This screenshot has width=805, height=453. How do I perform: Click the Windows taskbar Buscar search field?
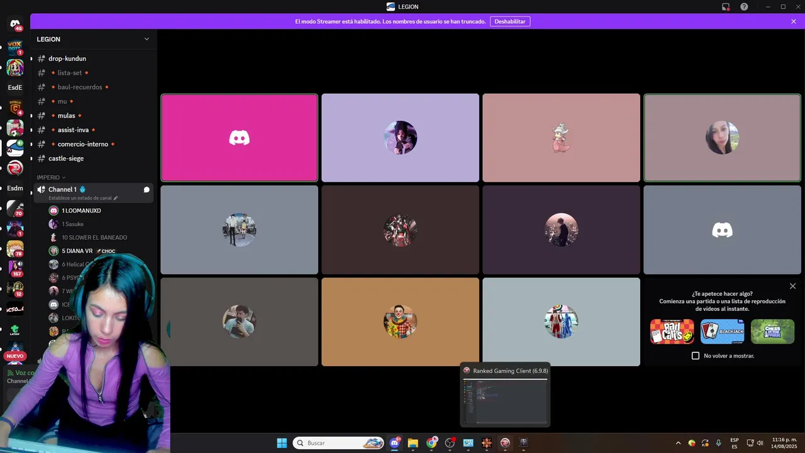(x=338, y=443)
